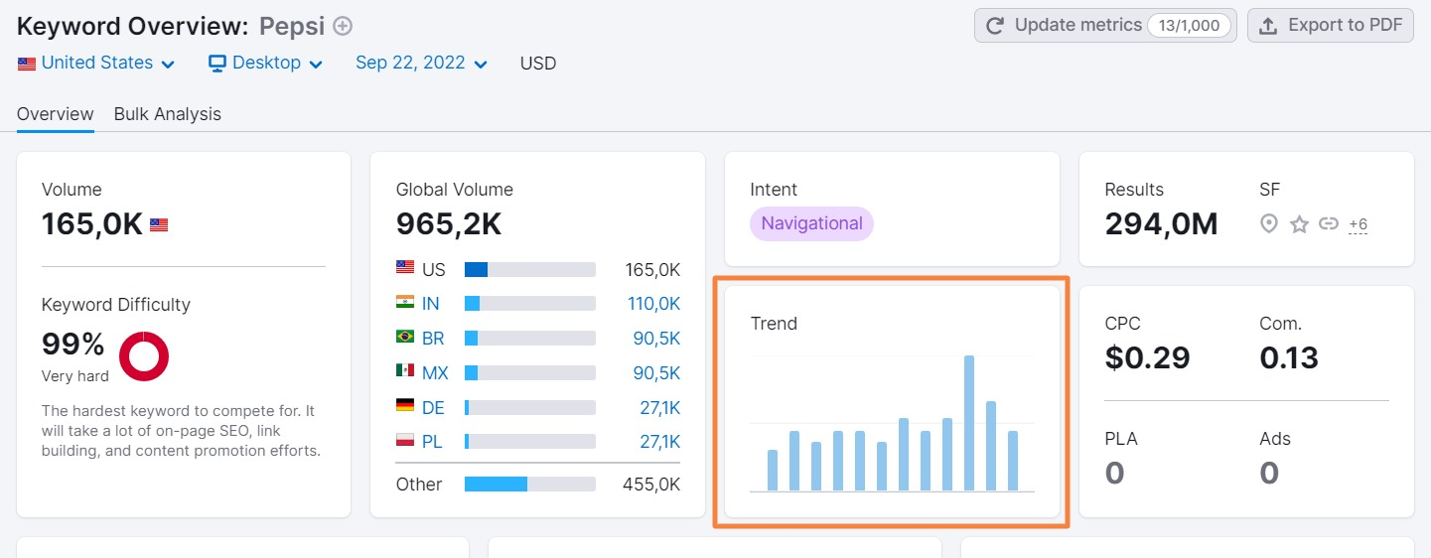Click the MX volume progress bar
1431x558 pixels.
529,373
